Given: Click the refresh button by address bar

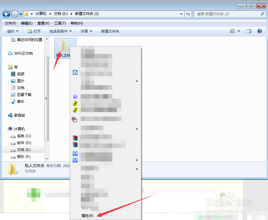Looking at the screenshot, I should coord(188,14).
